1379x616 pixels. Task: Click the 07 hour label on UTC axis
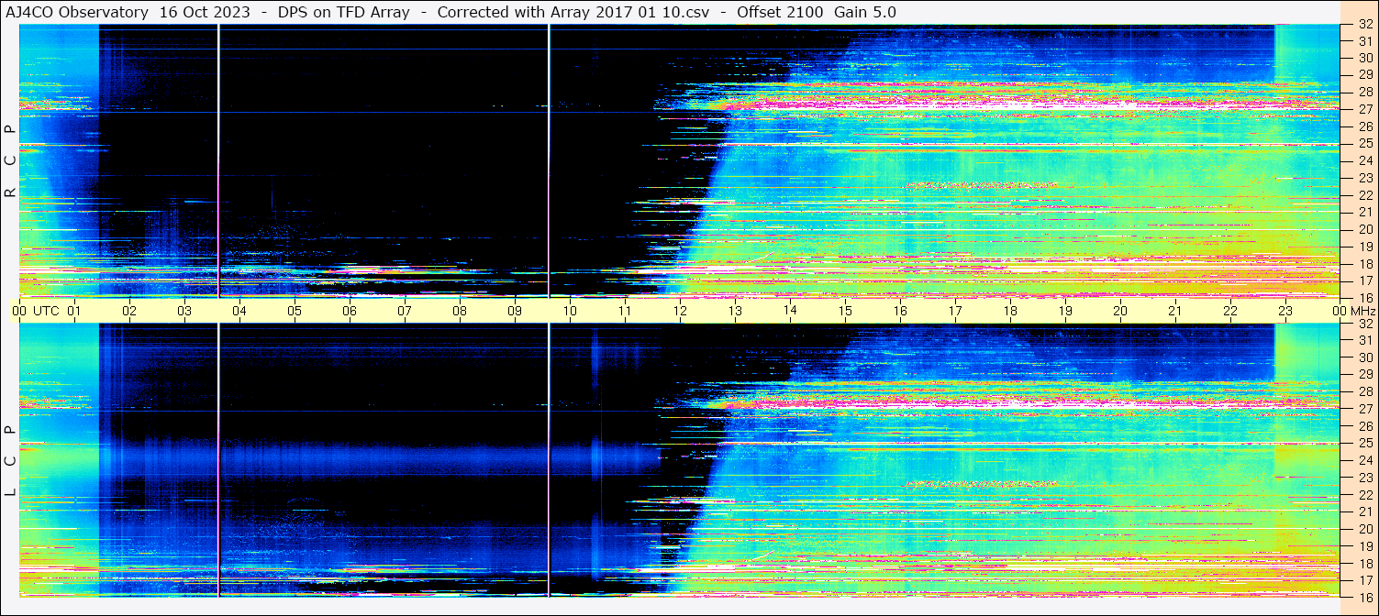click(405, 311)
